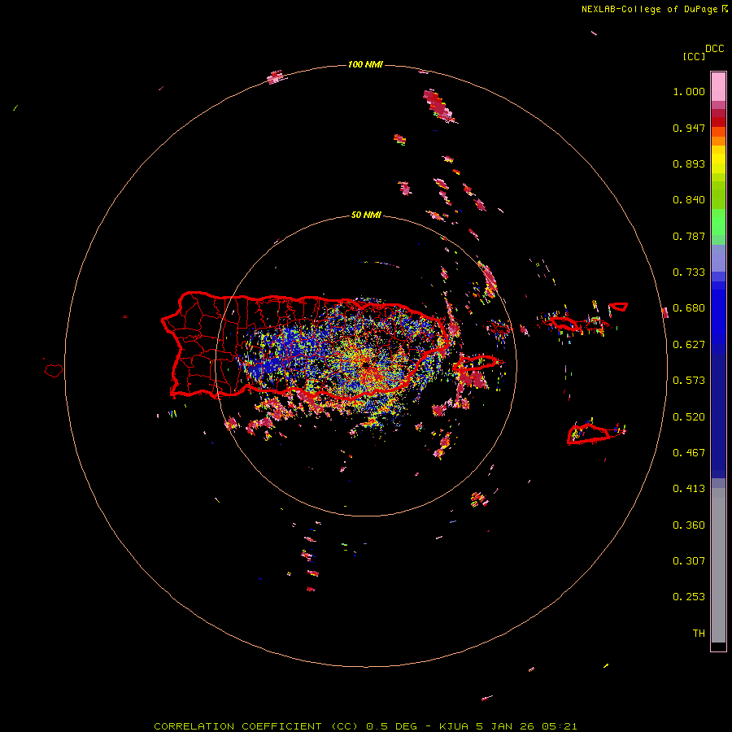Select the 0.360 legend value
This screenshot has height=732, width=732.
(x=689, y=525)
